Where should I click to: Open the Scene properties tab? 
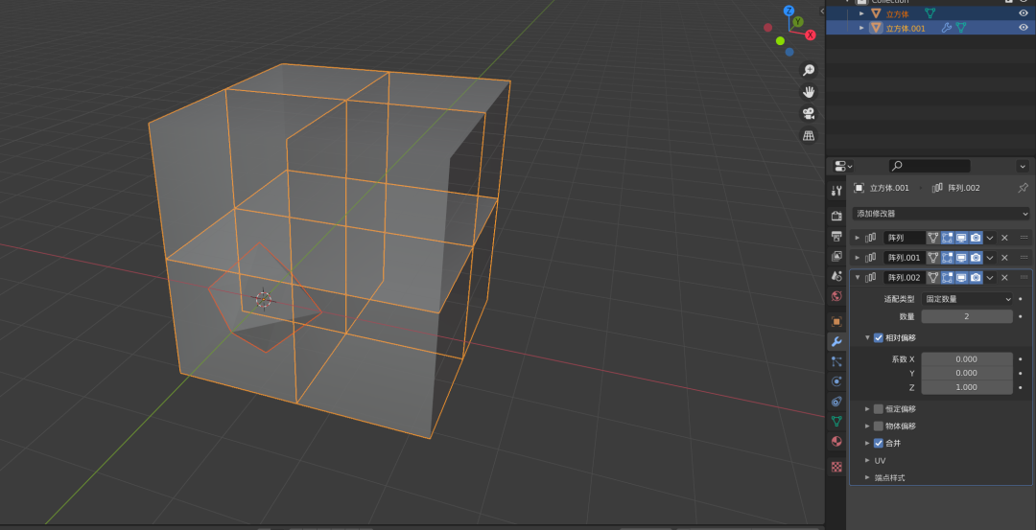coord(836,275)
